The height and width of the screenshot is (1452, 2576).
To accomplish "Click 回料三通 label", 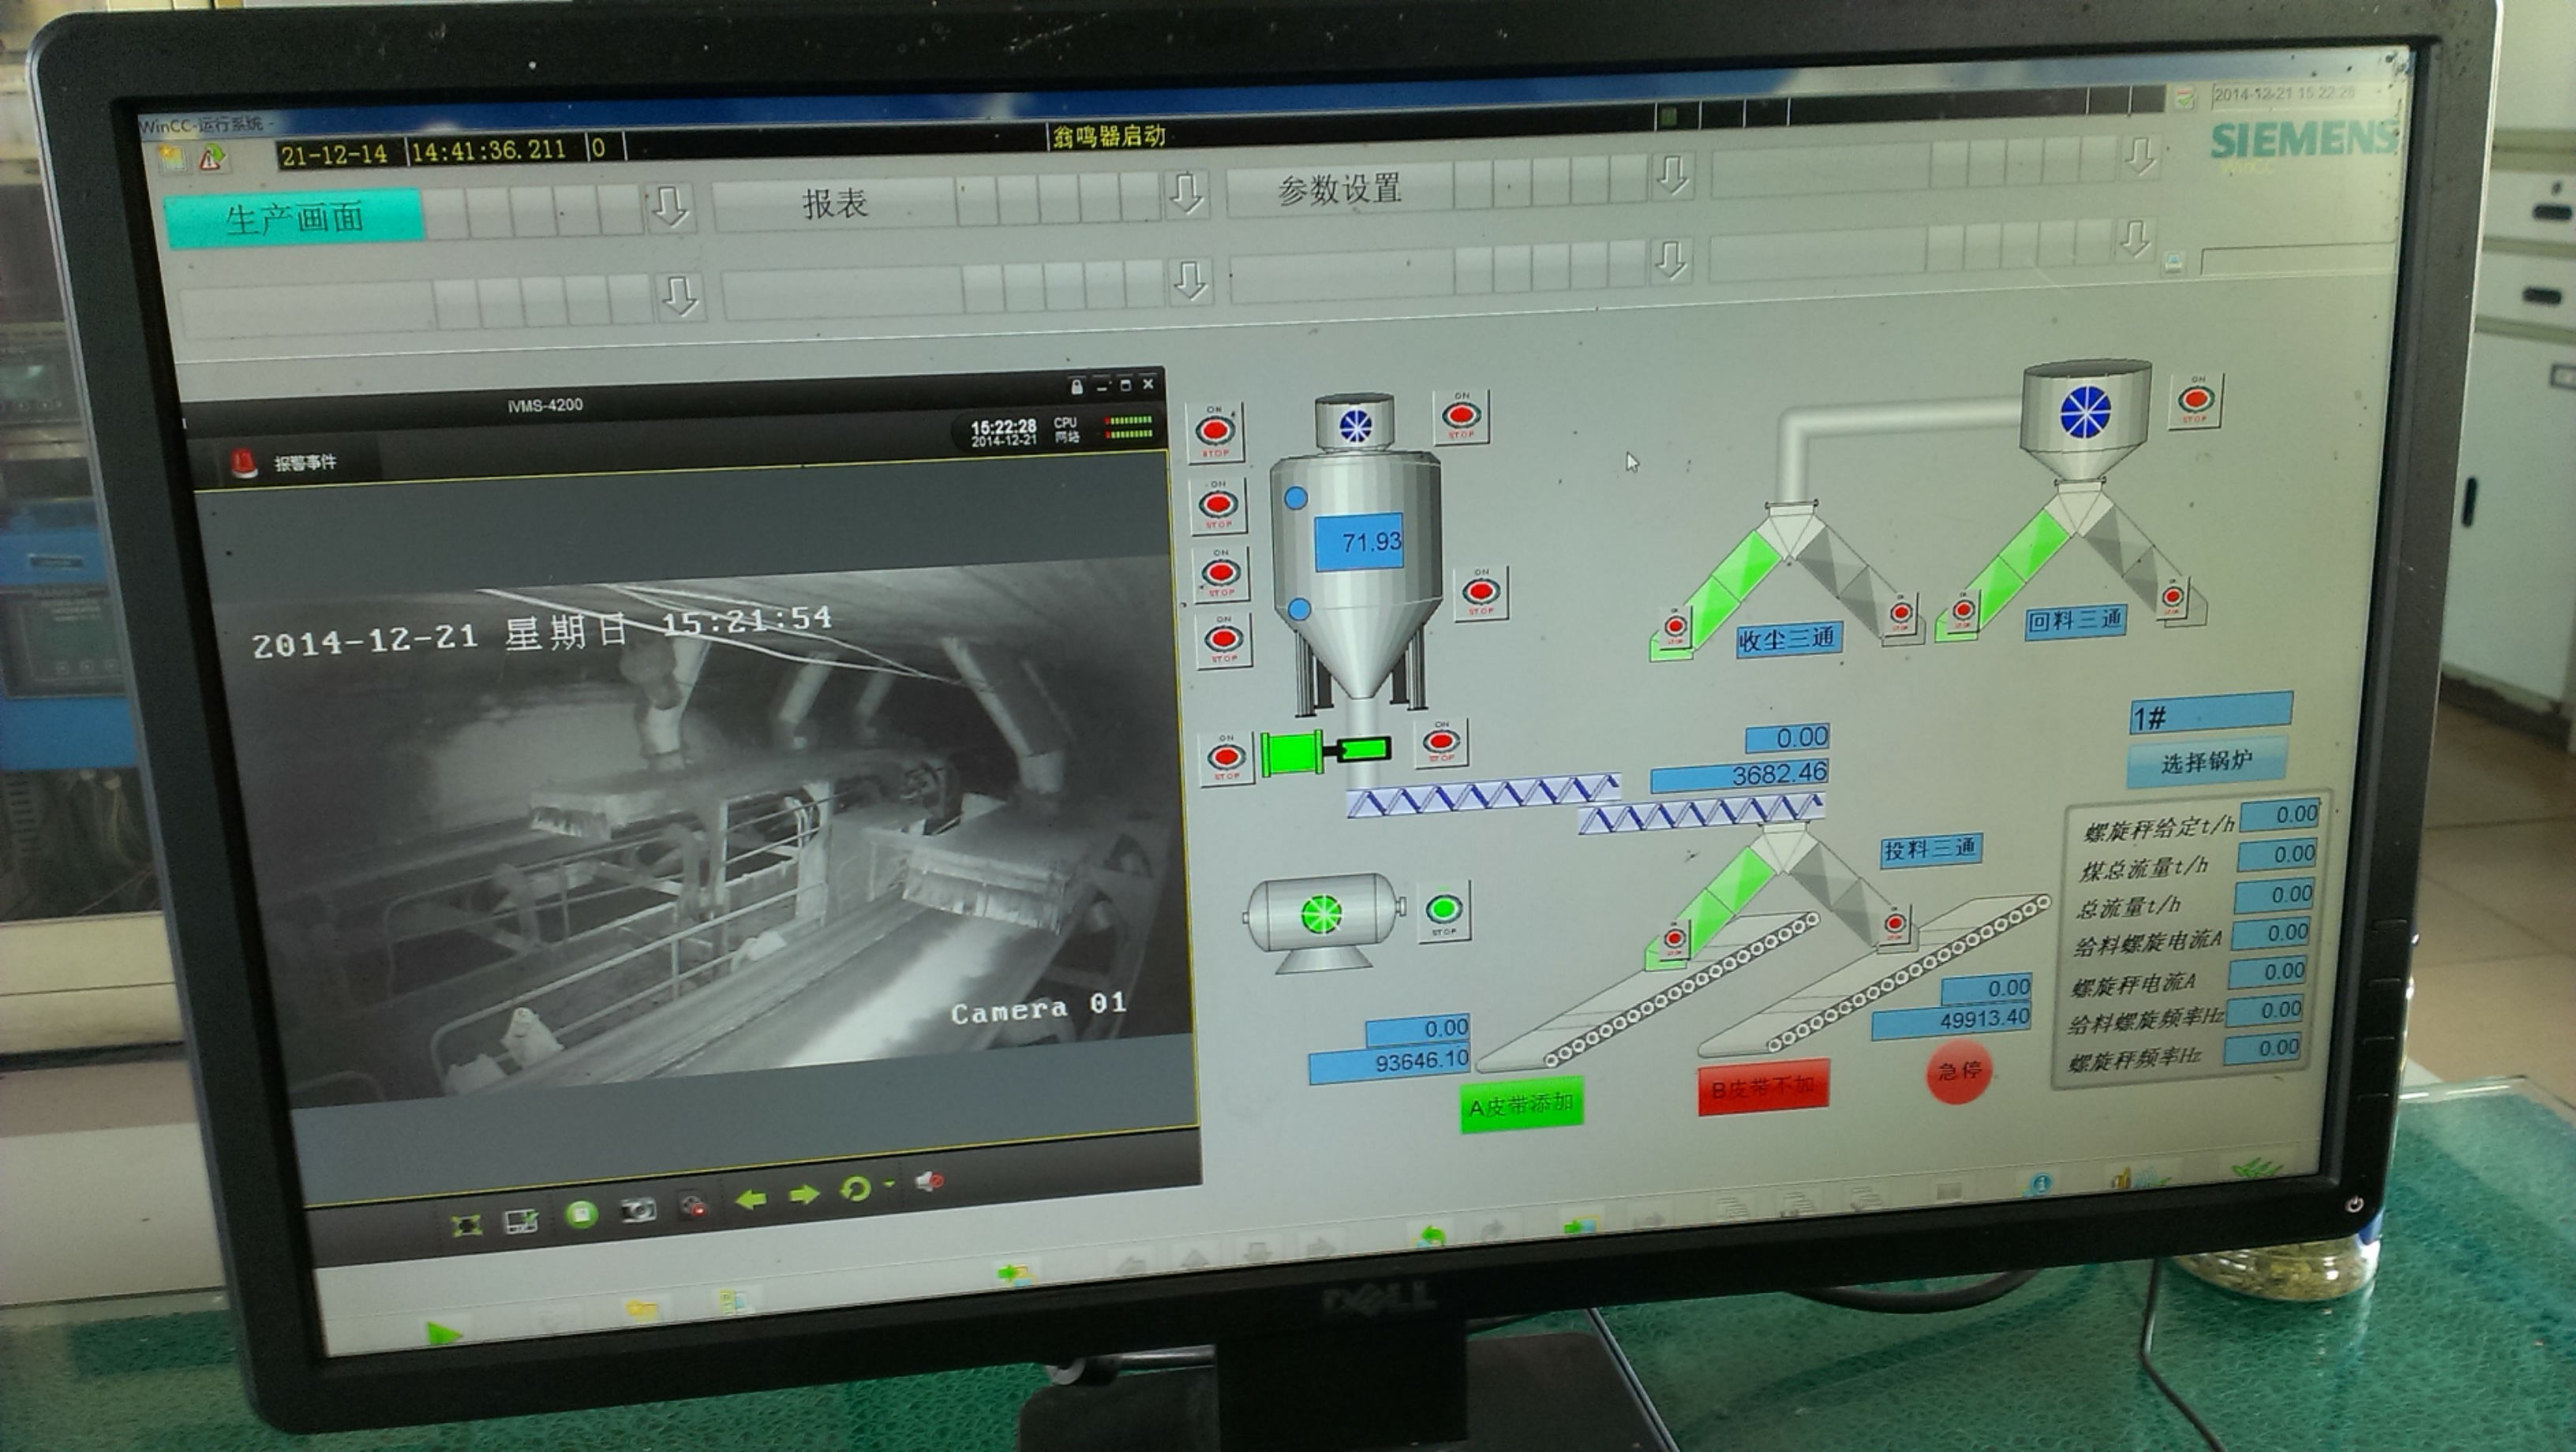I will click(x=2075, y=621).
